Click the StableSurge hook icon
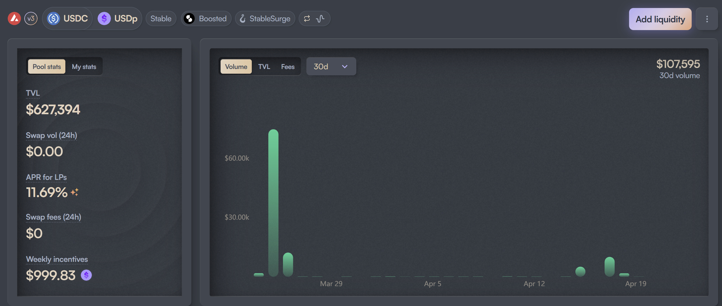The width and height of the screenshot is (722, 306). coord(243,19)
